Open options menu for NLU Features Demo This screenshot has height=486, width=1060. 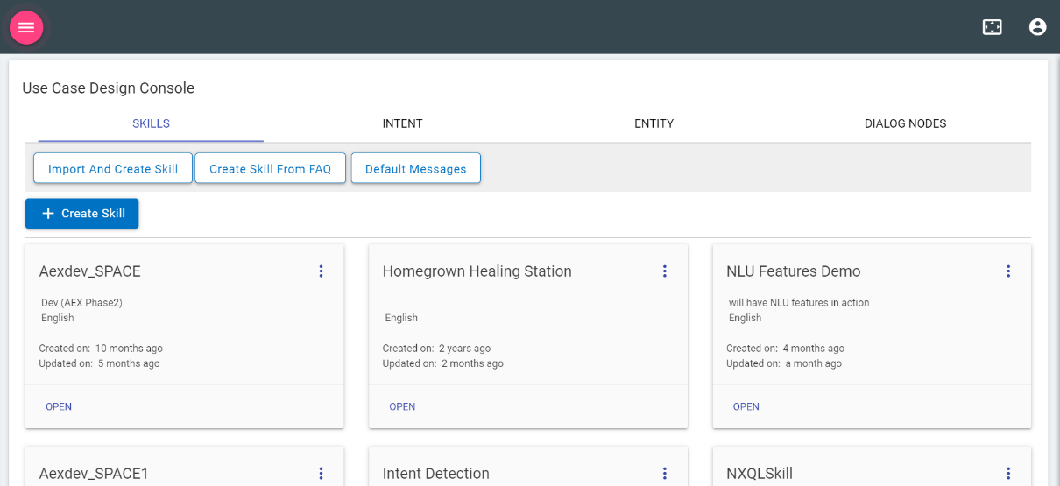1008,271
